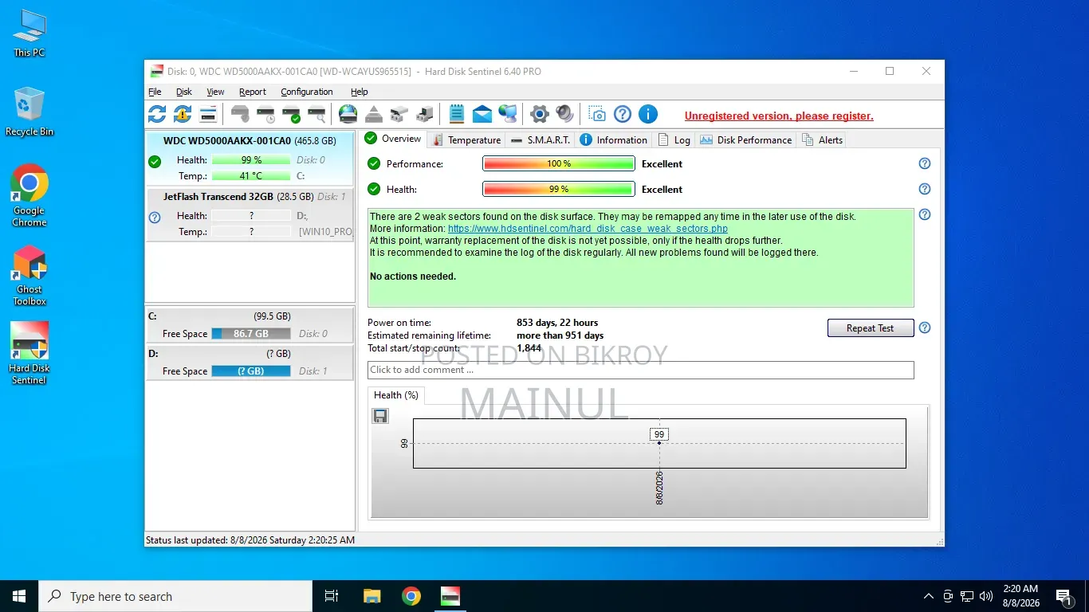Click the gray hard disk shield icon
The height and width of the screenshot is (612, 1089).
tap(240, 114)
